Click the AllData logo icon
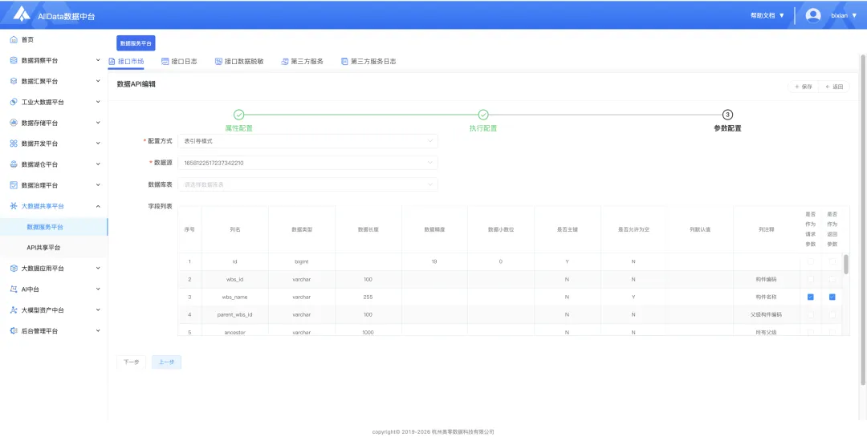The width and height of the screenshot is (867, 441). click(21, 14)
